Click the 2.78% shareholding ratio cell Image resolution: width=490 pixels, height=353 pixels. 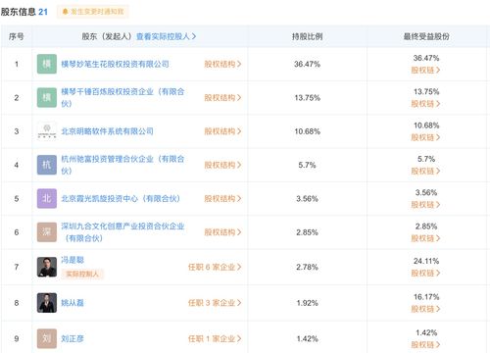(307, 267)
